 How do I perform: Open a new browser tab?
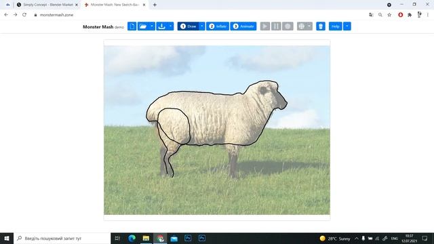(155, 5)
